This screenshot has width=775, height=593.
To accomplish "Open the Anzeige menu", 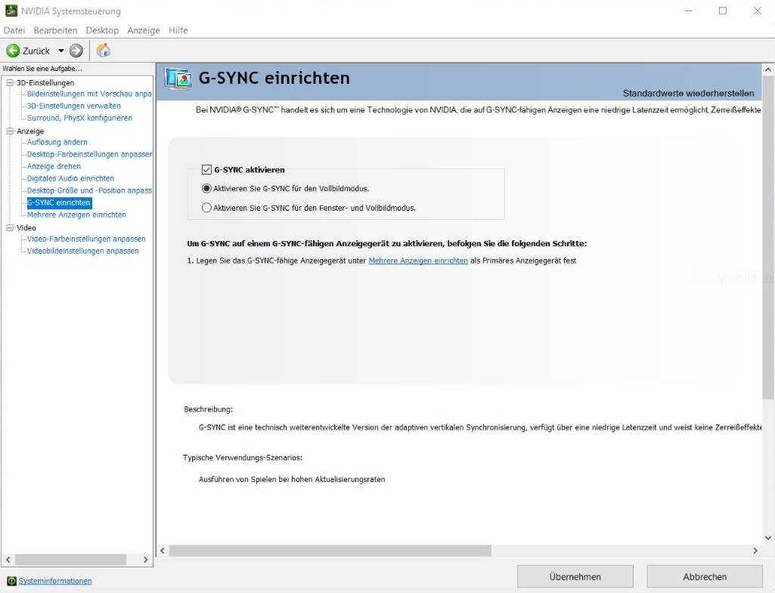I will [144, 30].
